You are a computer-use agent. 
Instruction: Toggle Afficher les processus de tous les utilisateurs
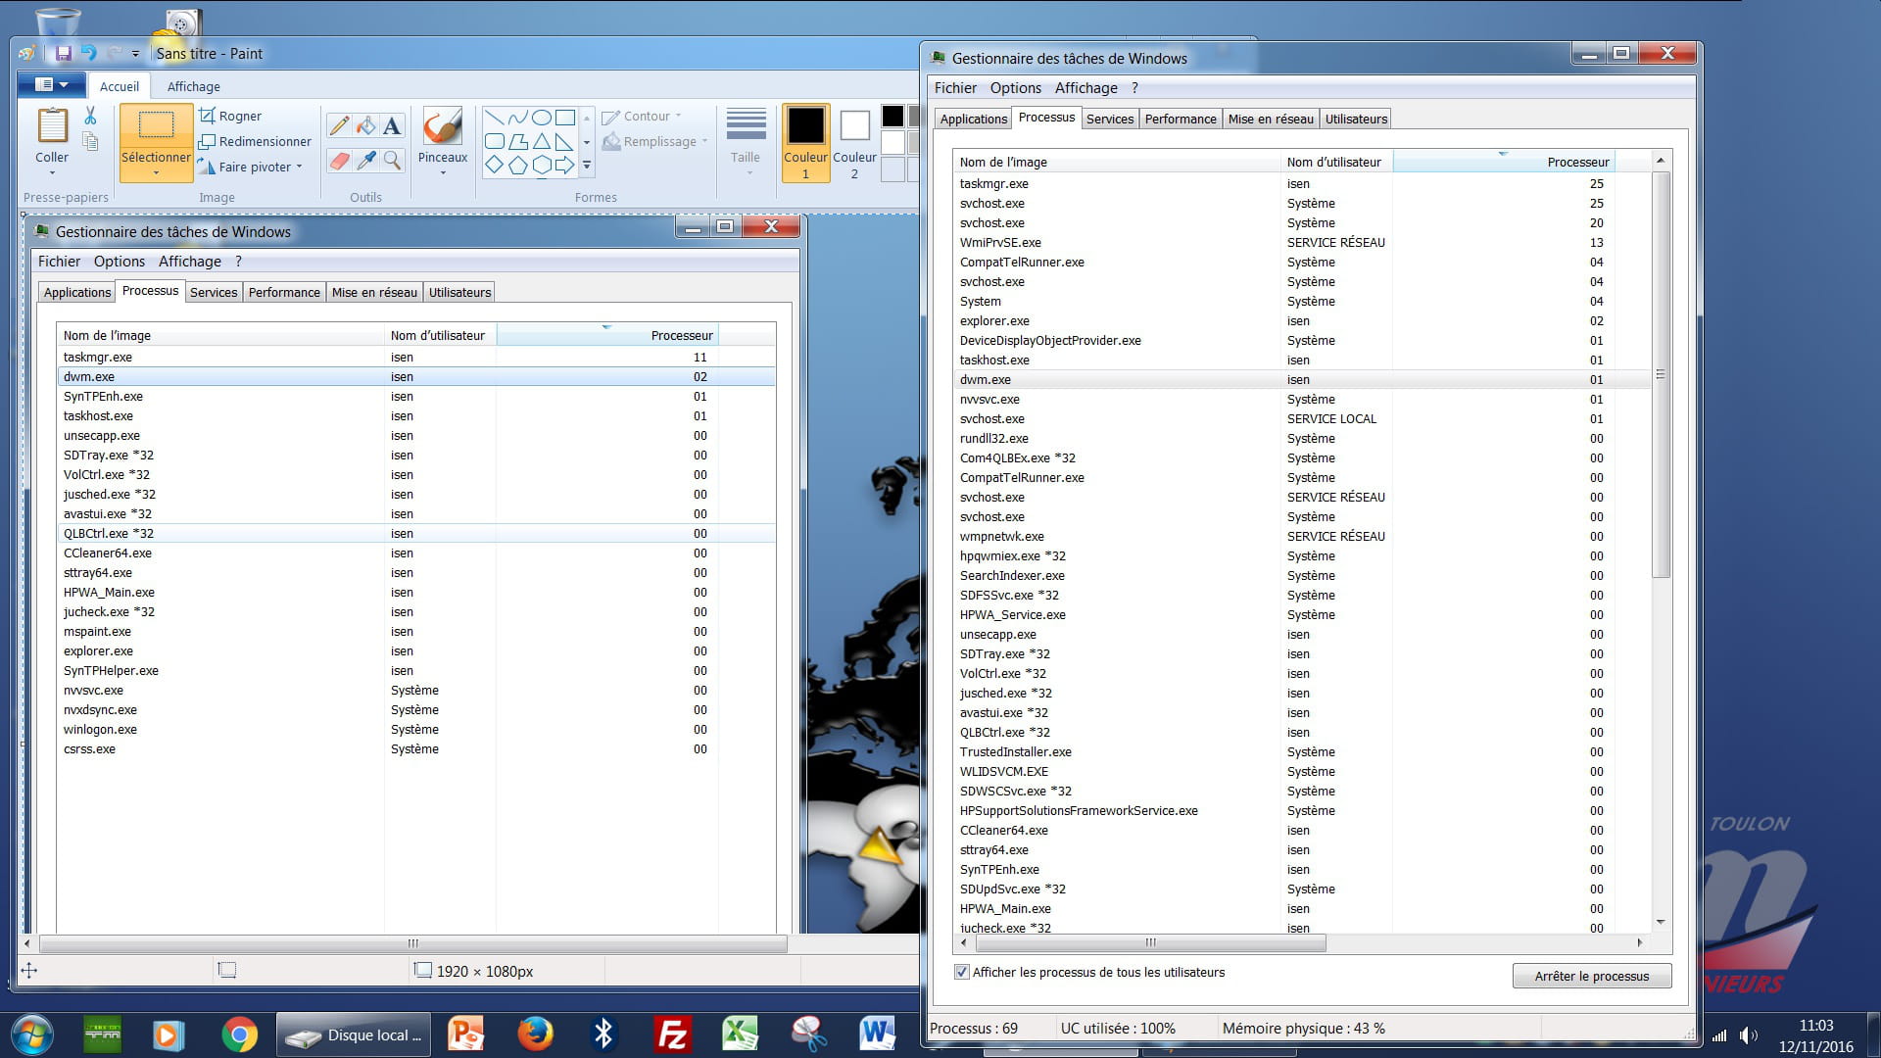tap(962, 972)
